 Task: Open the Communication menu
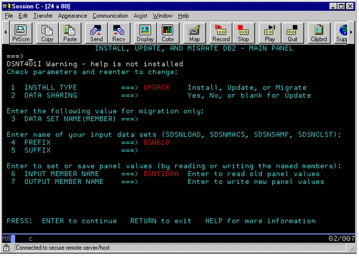click(111, 16)
